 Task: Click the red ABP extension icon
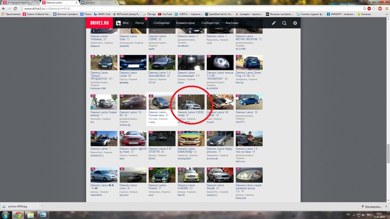pyautogui.click(x=380, y=9)
